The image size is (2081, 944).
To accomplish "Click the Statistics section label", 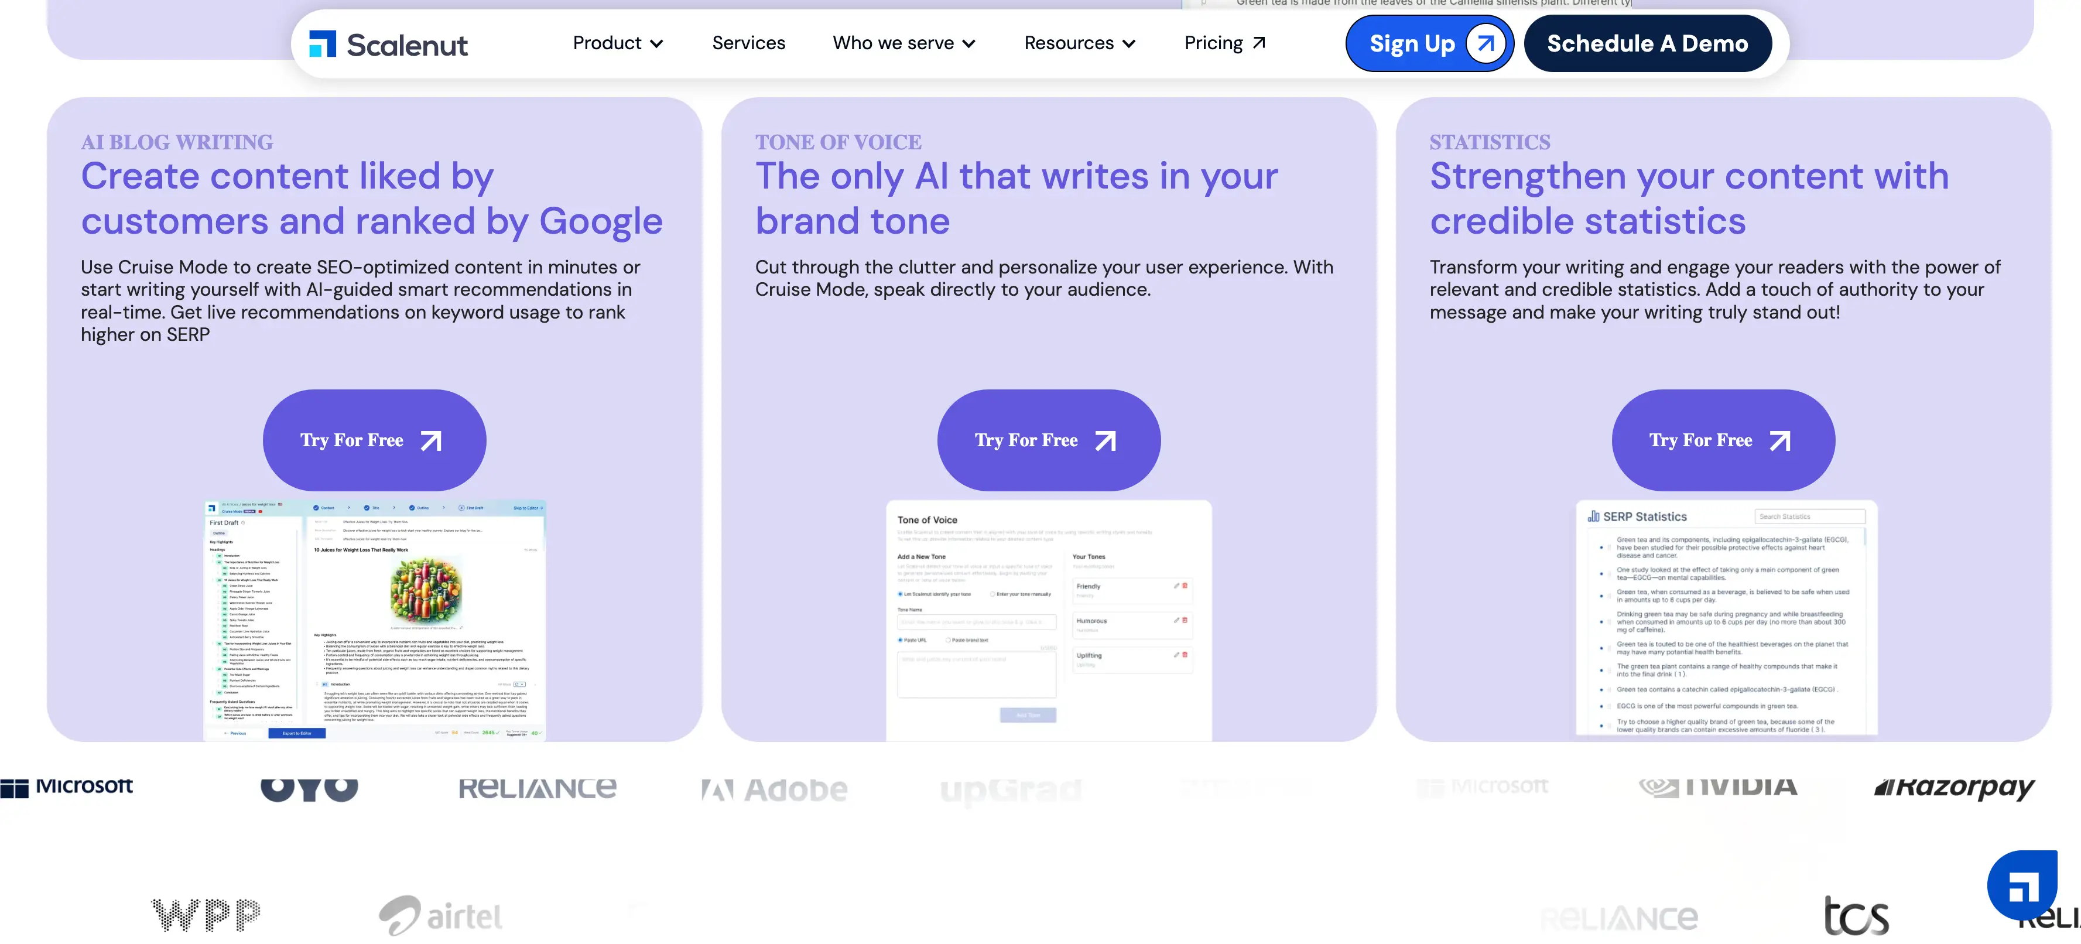I will tap(1490, 142).
